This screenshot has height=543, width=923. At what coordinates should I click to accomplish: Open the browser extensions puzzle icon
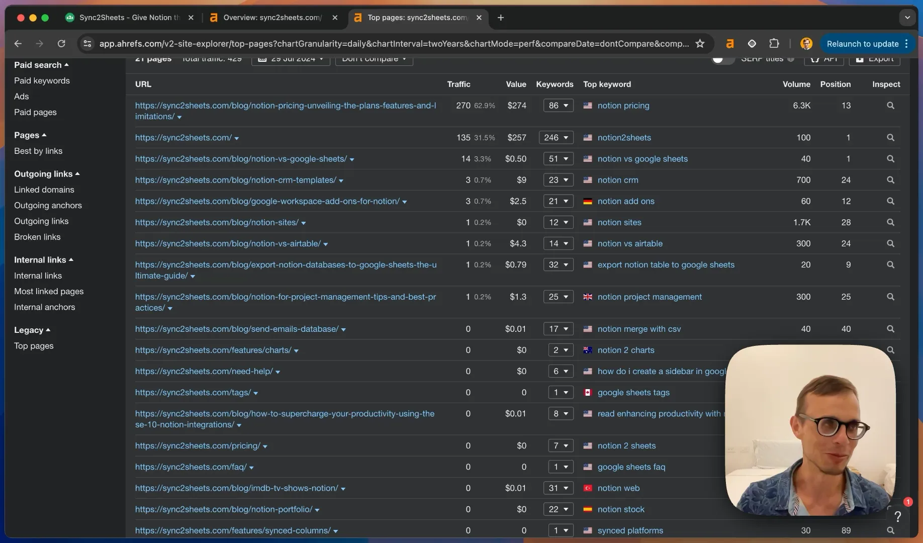point(774,44)
